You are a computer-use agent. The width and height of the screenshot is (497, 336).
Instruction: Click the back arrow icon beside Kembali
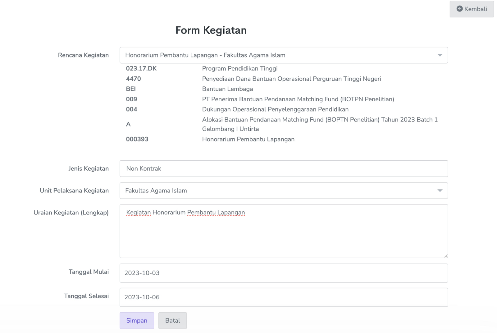pos(459,9)
